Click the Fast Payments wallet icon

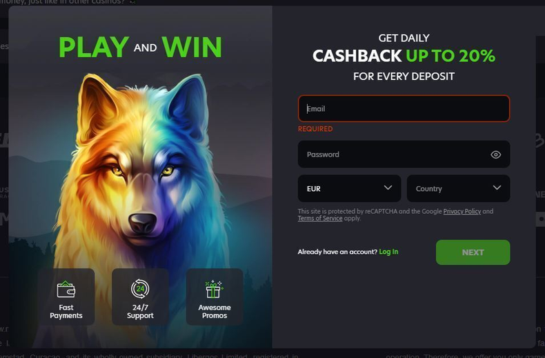point(66,289)
